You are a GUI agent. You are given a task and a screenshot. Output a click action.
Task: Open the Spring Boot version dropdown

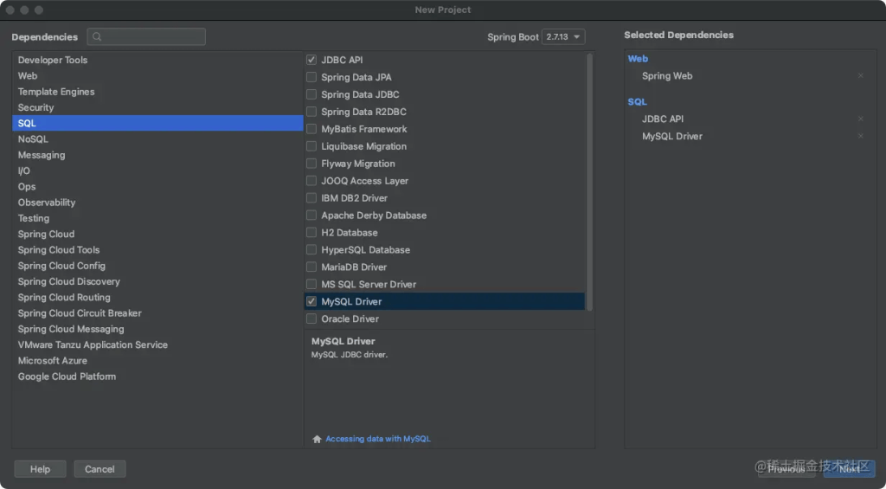click(563, 37)
